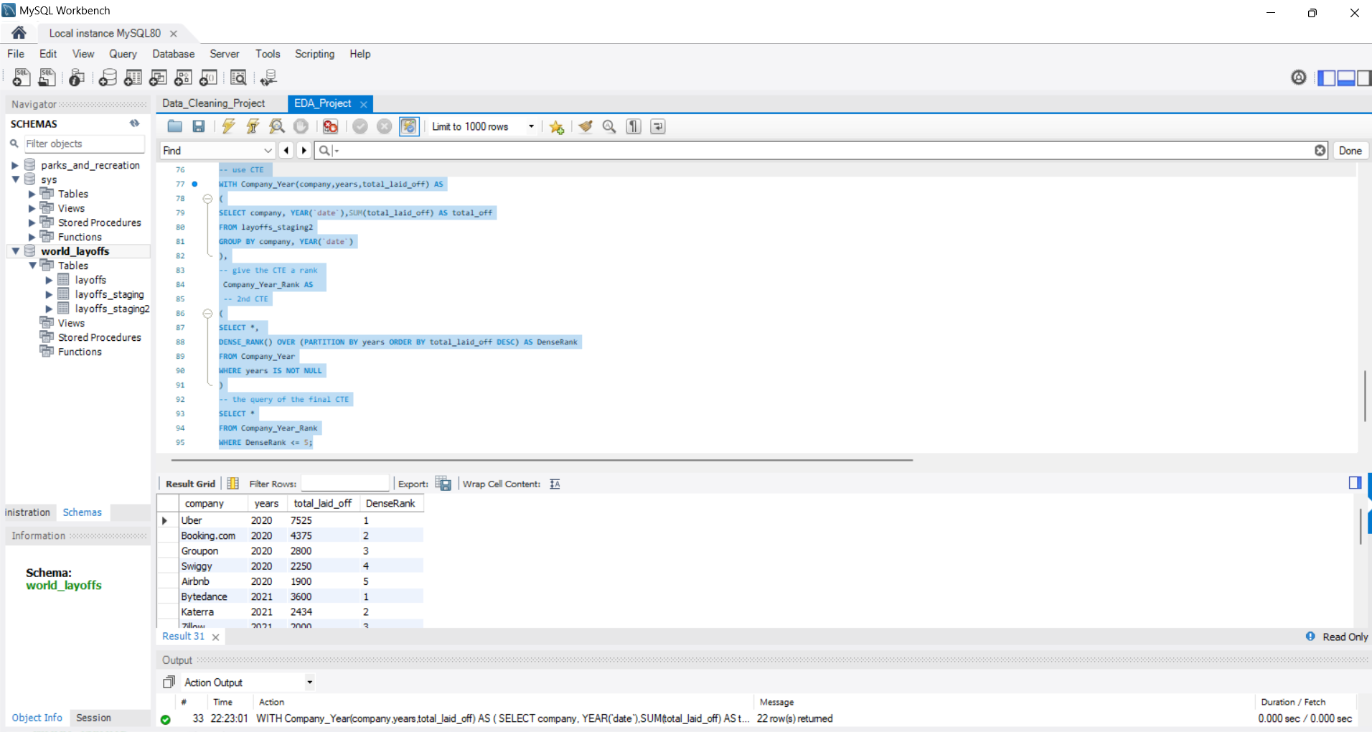Search table data icon in toolbar
This screenshot has width=1372, height=732.
coord(238,78)
